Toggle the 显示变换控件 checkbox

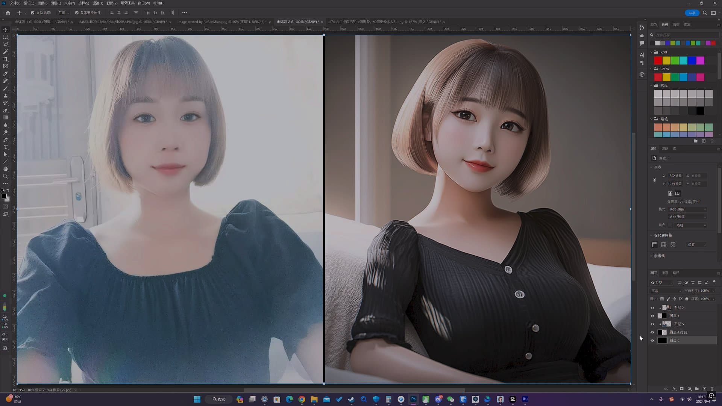(77, 13)
